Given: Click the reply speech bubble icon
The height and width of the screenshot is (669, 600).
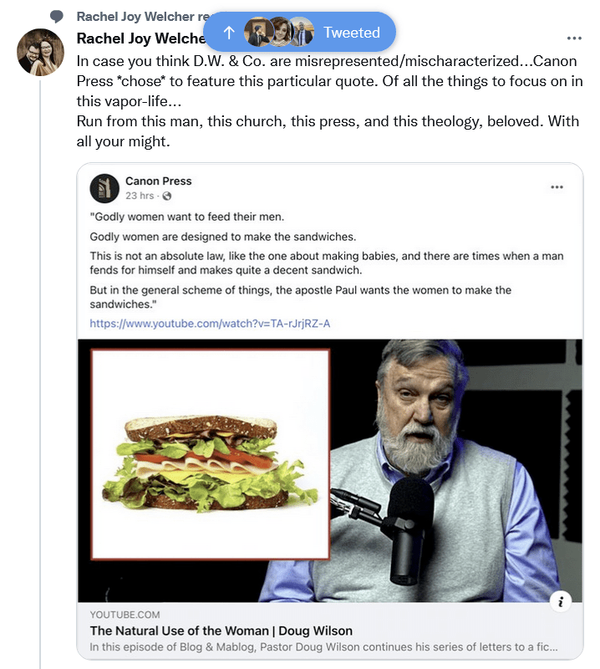Looking at the screenshot, I should 57,16.
